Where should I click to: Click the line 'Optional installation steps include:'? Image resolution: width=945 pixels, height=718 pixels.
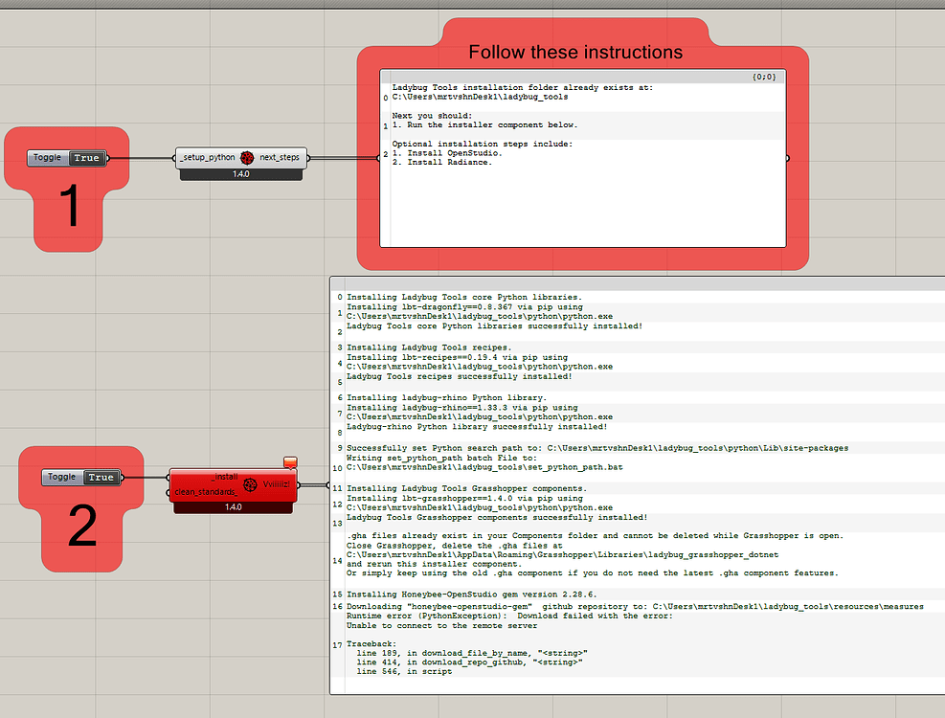coord(483,145)
